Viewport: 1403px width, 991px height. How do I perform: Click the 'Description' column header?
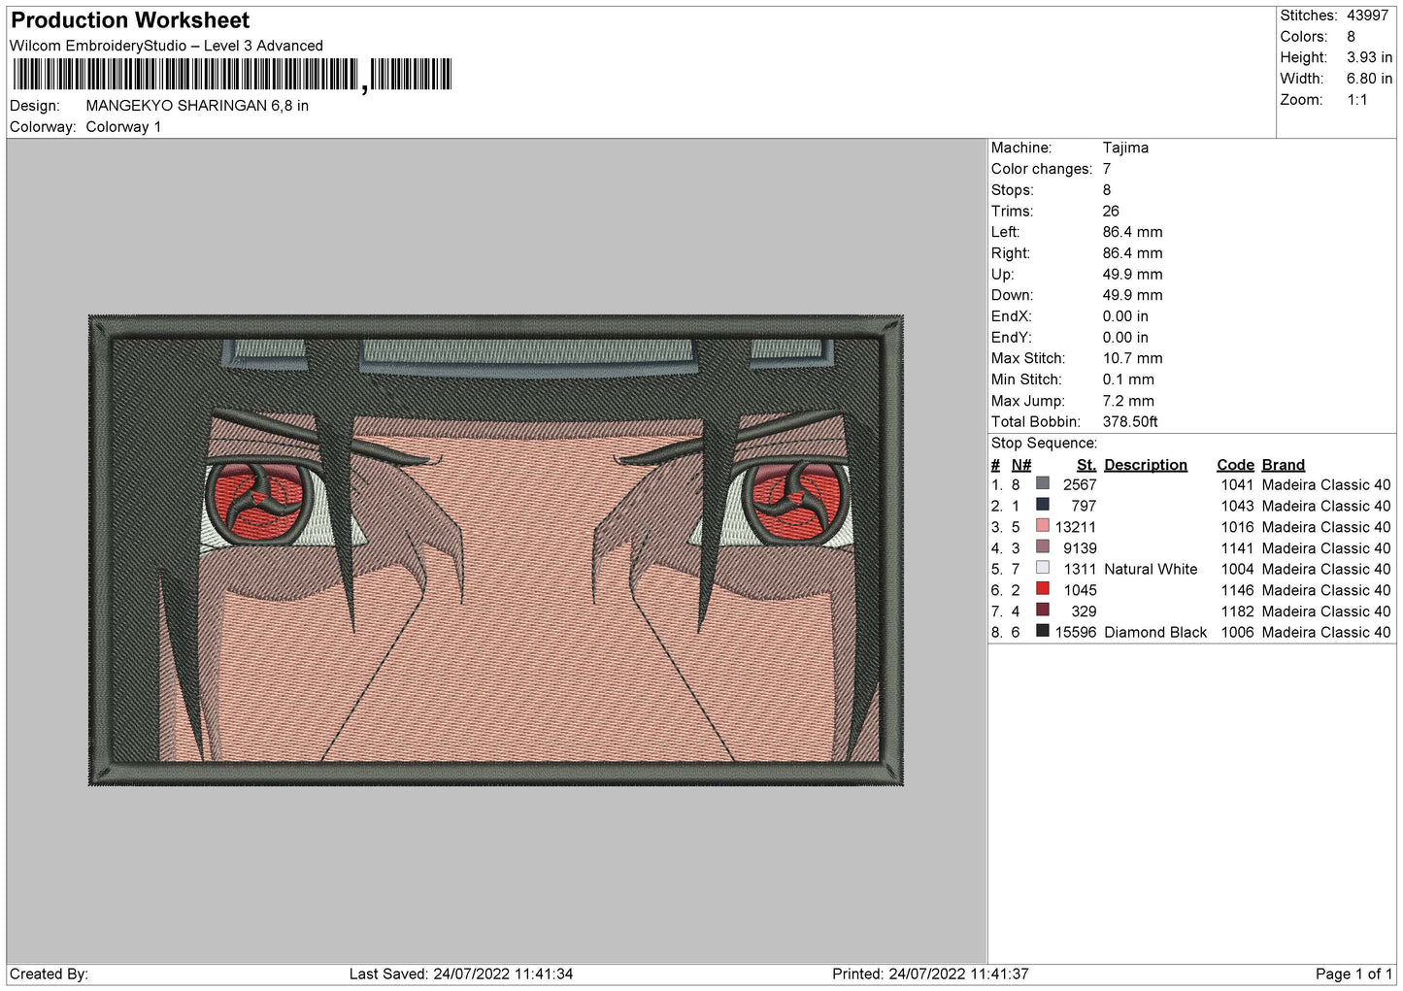click(1146, 465)
